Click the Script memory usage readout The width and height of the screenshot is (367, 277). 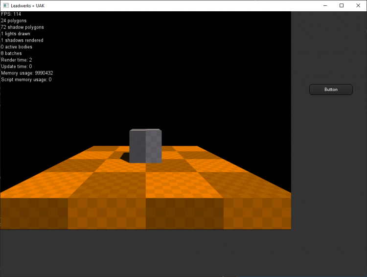click(x=26, y=79)
